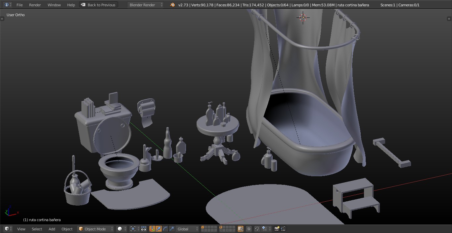Click the OpenGL render image camera icon
452x233 pixels.
pyautogui.click(x=277, y=229)
